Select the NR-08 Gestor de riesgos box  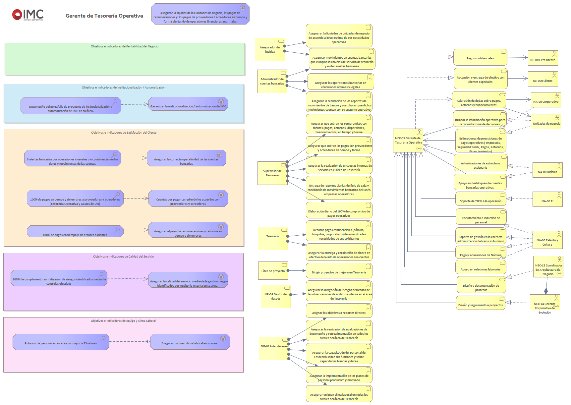coord(275,297)
